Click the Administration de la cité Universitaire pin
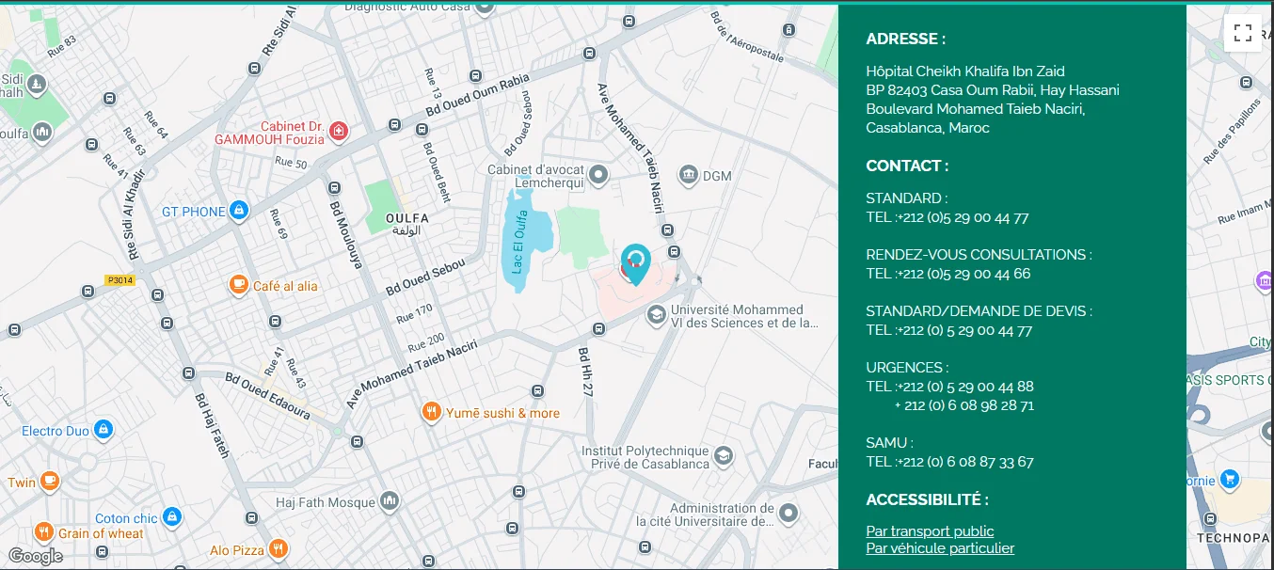This screenshot has height=570, width=1274. [788, 514]
